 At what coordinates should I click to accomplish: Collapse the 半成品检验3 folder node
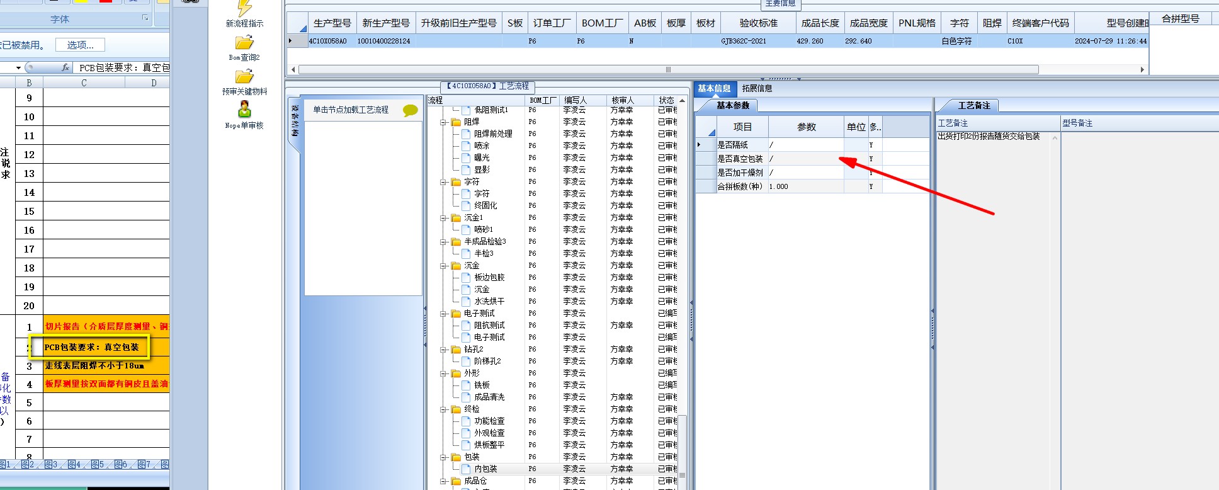tap(443, 242)
